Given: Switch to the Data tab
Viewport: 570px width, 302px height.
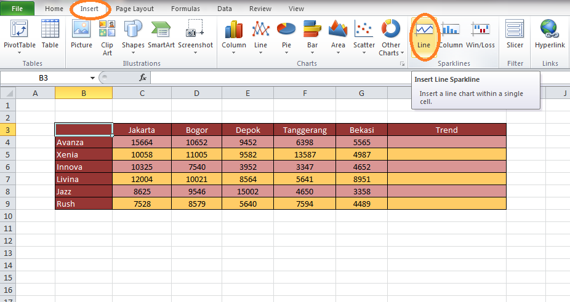Looking at the screenshot, I should point(224,9).
